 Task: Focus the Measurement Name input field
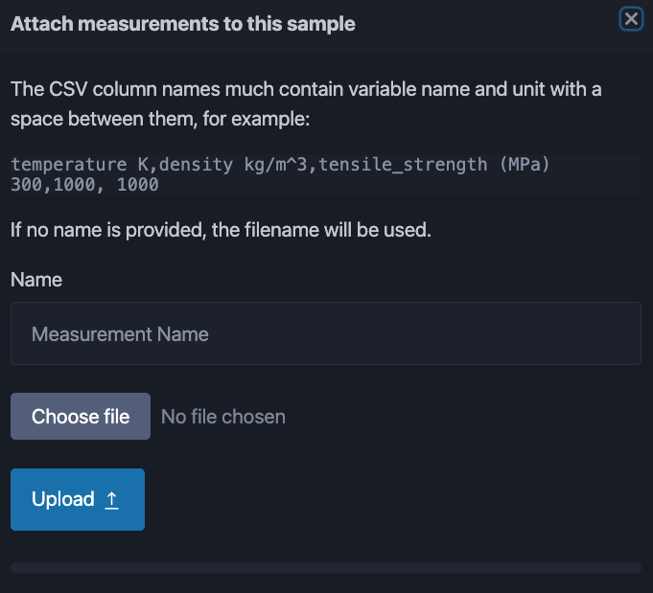[x=325, y=333]
